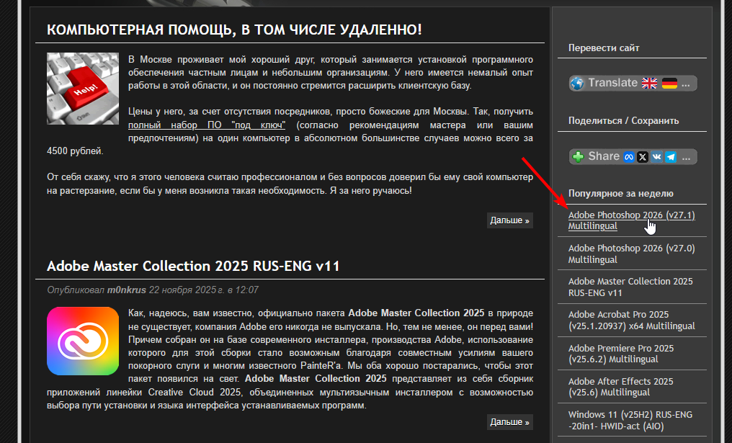Open Adobe Photoshop 2026 (v27.1) Multilingual link
This screenshot has height=443, width=732.
(632, 220)
